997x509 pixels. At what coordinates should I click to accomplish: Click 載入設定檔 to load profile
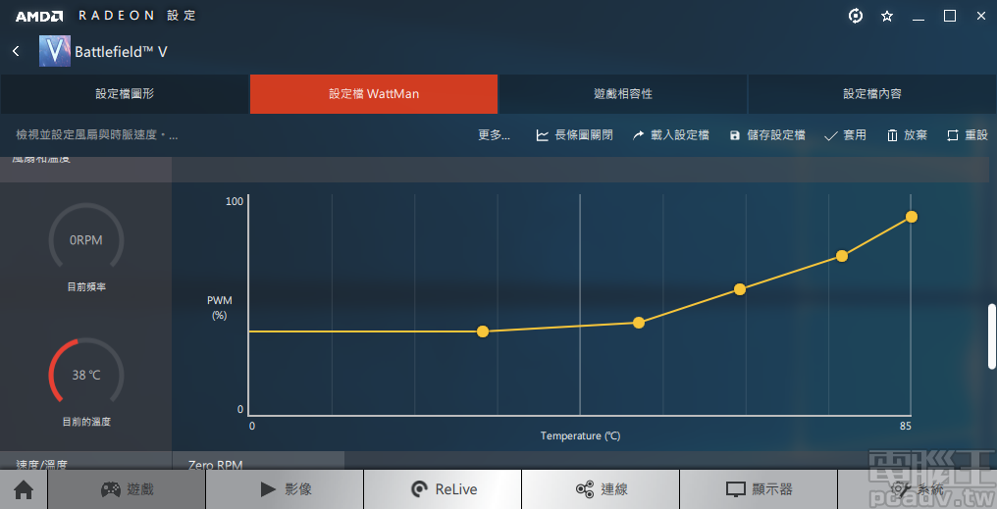(670, 135)
